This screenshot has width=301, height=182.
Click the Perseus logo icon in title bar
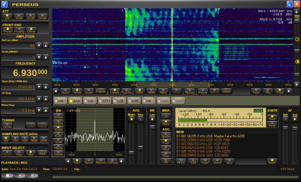[x=5, y=4]
